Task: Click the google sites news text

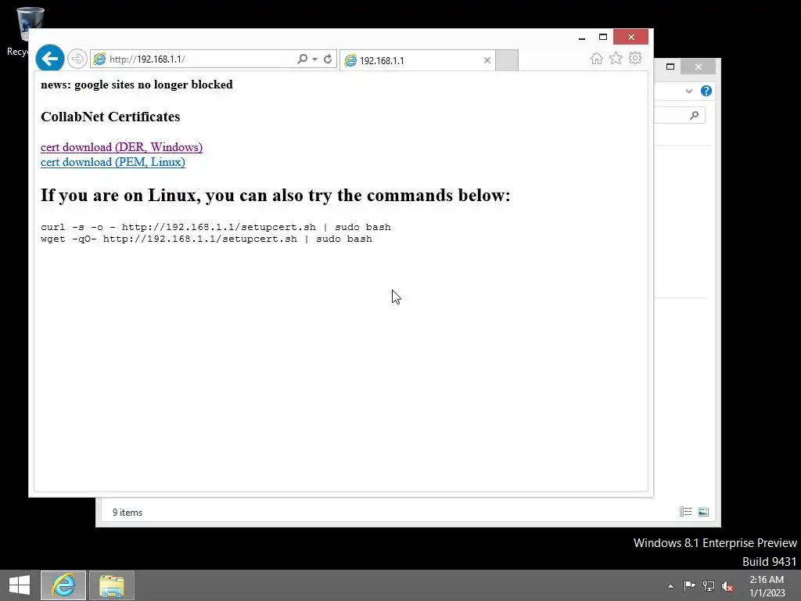Action: 136,85
